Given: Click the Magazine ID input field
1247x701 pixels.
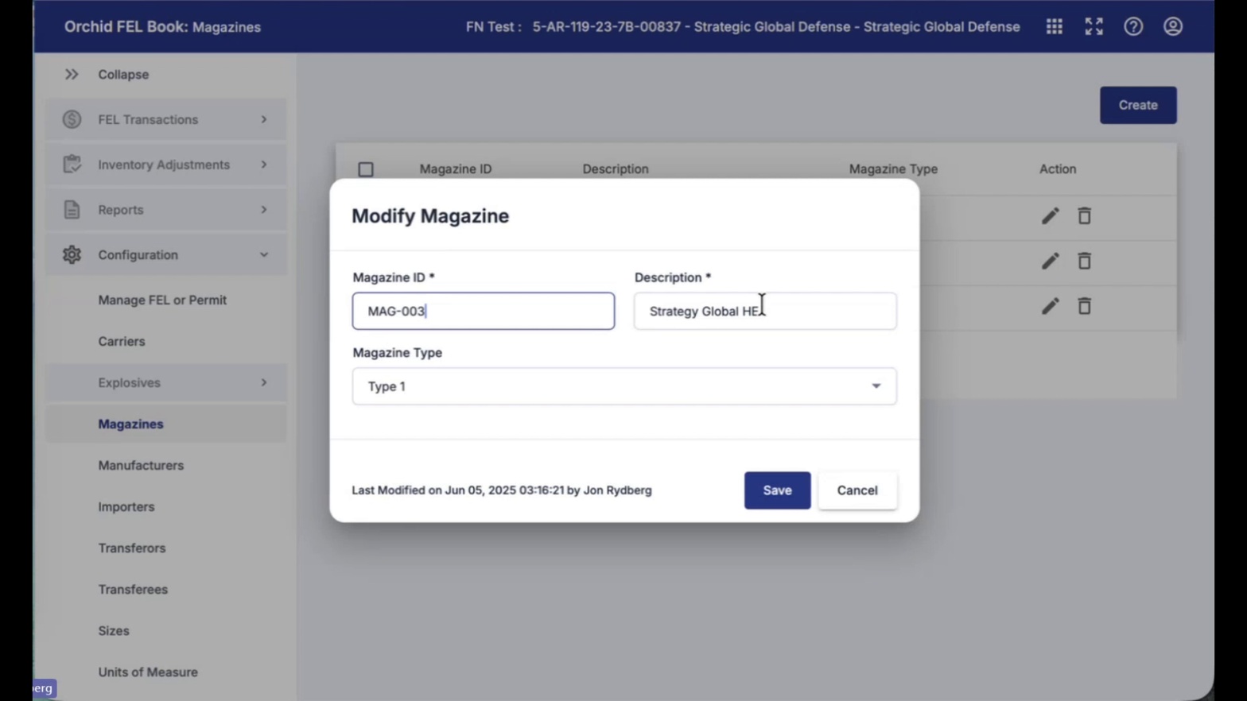Looking at the screenshot, I should tap(484, 311).
